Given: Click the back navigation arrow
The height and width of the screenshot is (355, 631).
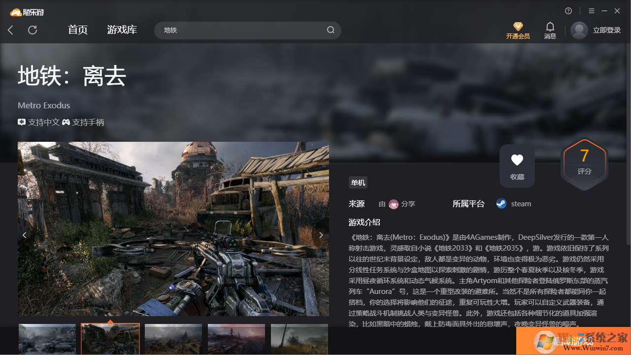Looking at the screenshot, I should (10, 30).
